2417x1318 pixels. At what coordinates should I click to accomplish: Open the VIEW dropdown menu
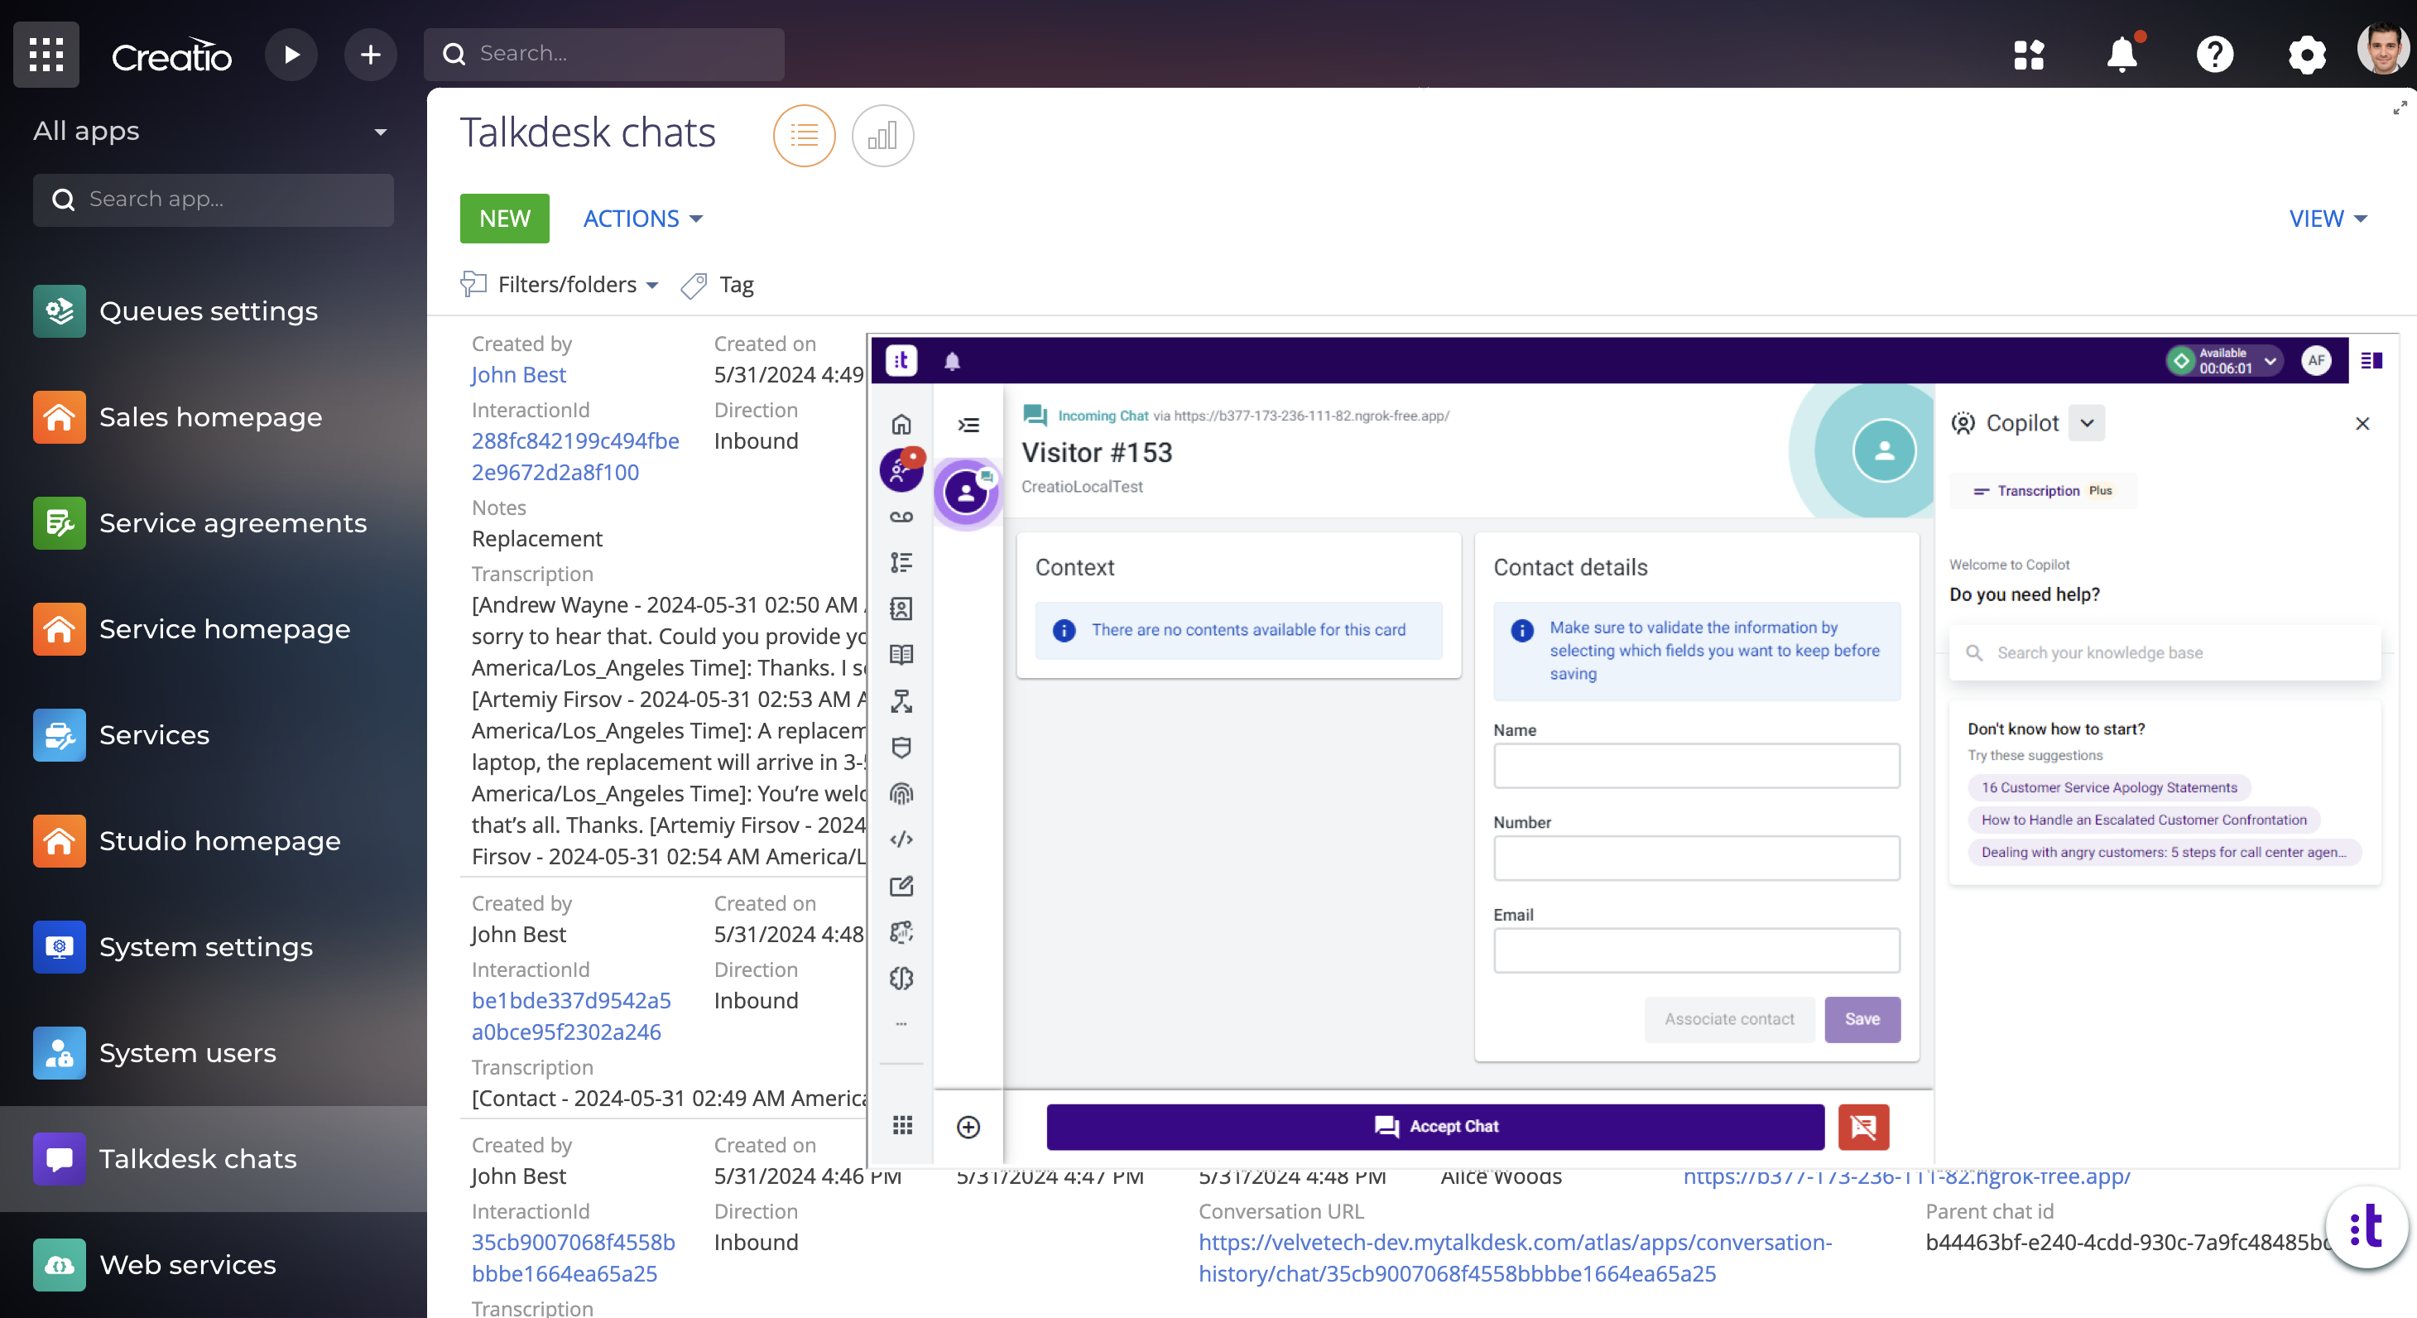coord(2327,219)
